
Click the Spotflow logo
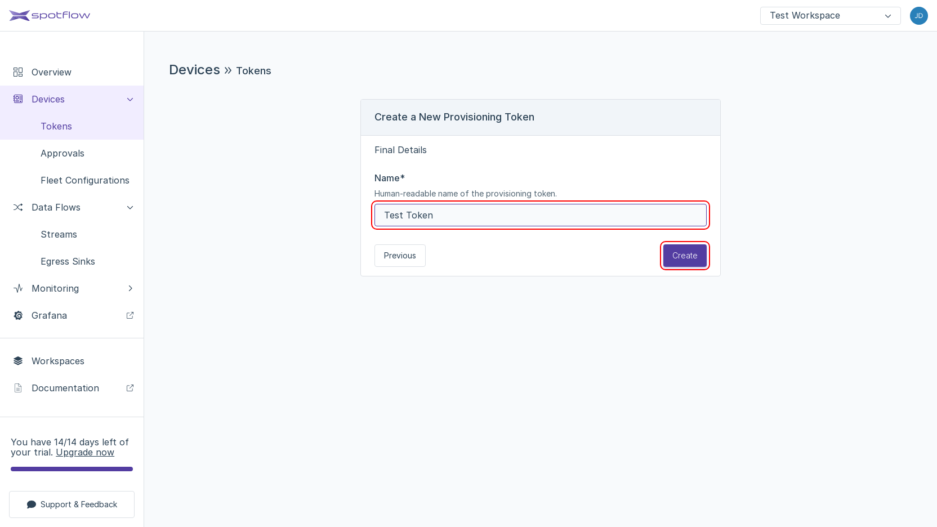click(50, 15)
